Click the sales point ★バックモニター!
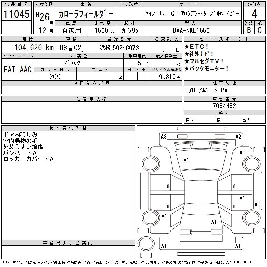The height and width of the screenshot is (267, 267). click(x=206, y=68)
